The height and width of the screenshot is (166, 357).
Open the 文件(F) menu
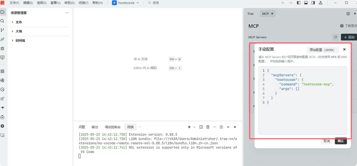(14, 3)
